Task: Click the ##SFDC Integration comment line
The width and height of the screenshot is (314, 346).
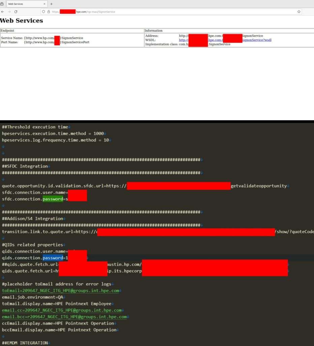Action: pos(25,166)
